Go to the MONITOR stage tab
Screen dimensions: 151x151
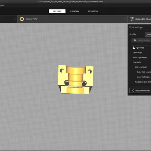point(93,11)
